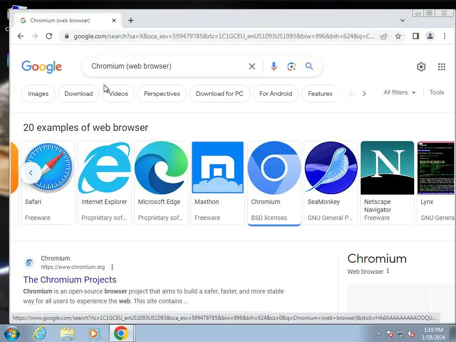Open the Chrome profile avatar
This screenshot has width=456, height=342.
pyautogui.click(x=430, y=36)
